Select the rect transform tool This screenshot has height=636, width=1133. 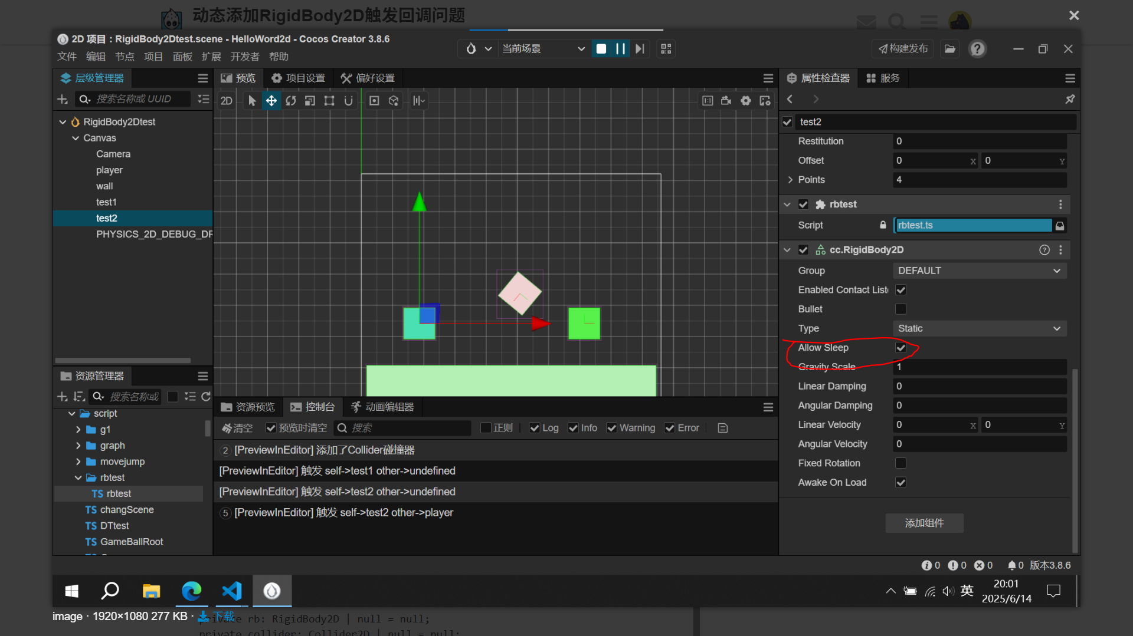(329, 101)
